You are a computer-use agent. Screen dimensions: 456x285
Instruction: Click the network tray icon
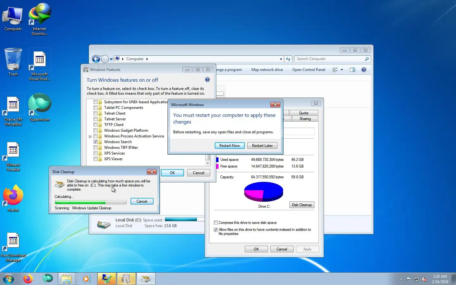pos(416,279)
